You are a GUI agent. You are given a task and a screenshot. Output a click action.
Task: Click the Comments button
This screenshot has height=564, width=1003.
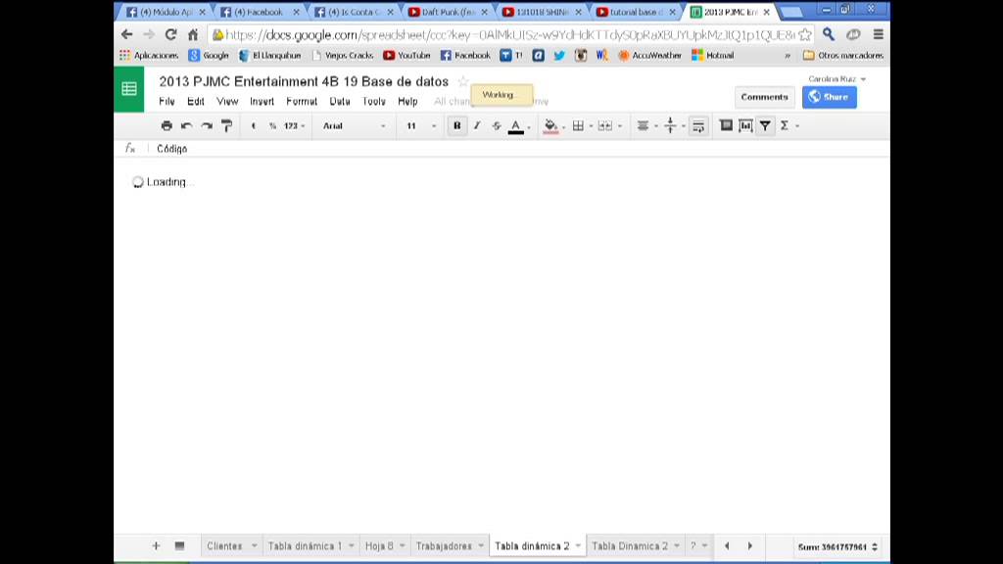click(x=764, y=97)
